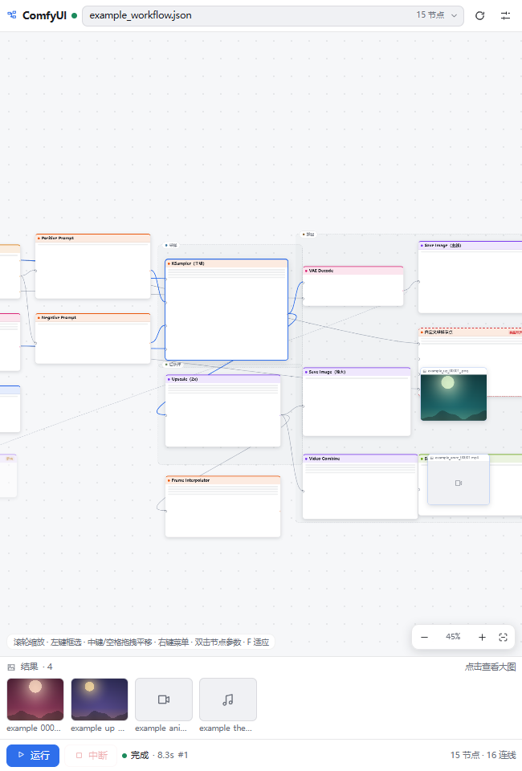This screenshot has height=771, width=522.
Task: Select the Positive Prompt node header
Action: pyautogui.click(x=93, y=238)
